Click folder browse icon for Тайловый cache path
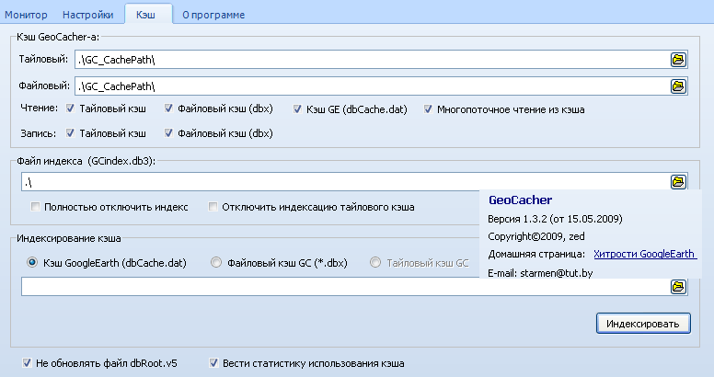Viewport: 714px width, 377px height. [x=678, y=60]
